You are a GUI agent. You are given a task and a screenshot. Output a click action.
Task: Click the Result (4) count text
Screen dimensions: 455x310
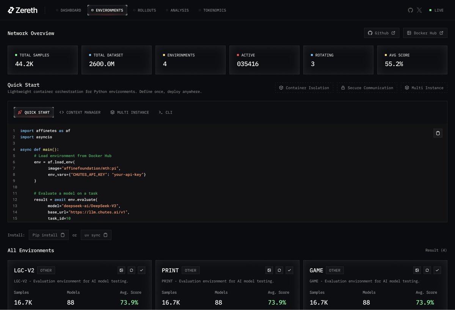(x=436, y=250)
